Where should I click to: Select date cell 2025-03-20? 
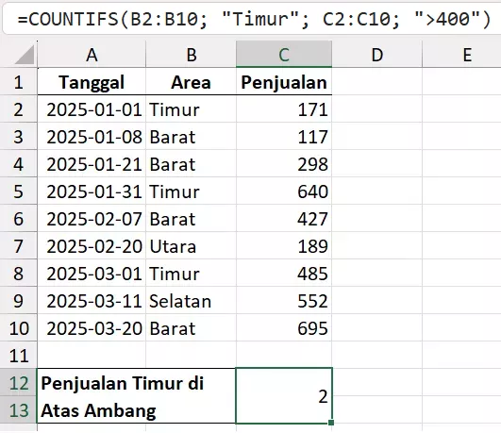[x=92, y=328]
